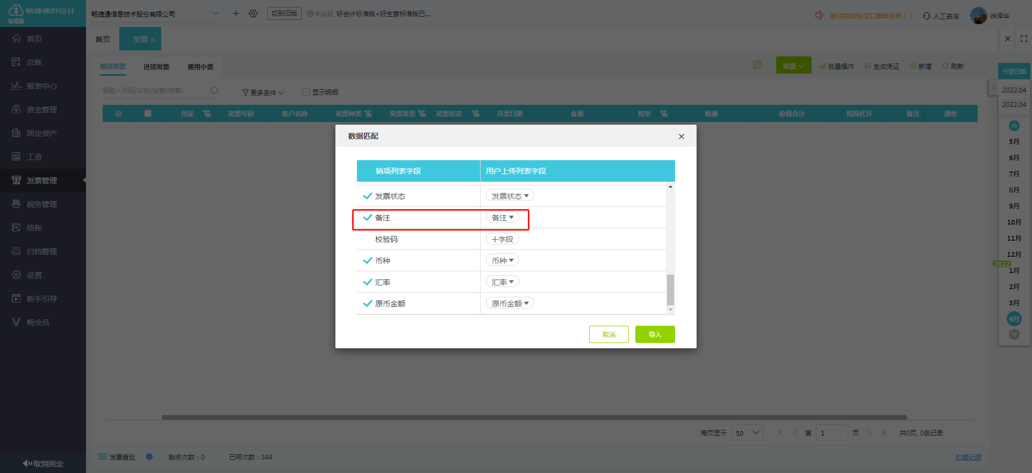Switch to the 进项发票 tab
Screen dimensions: 1032x473
(156, 67)
